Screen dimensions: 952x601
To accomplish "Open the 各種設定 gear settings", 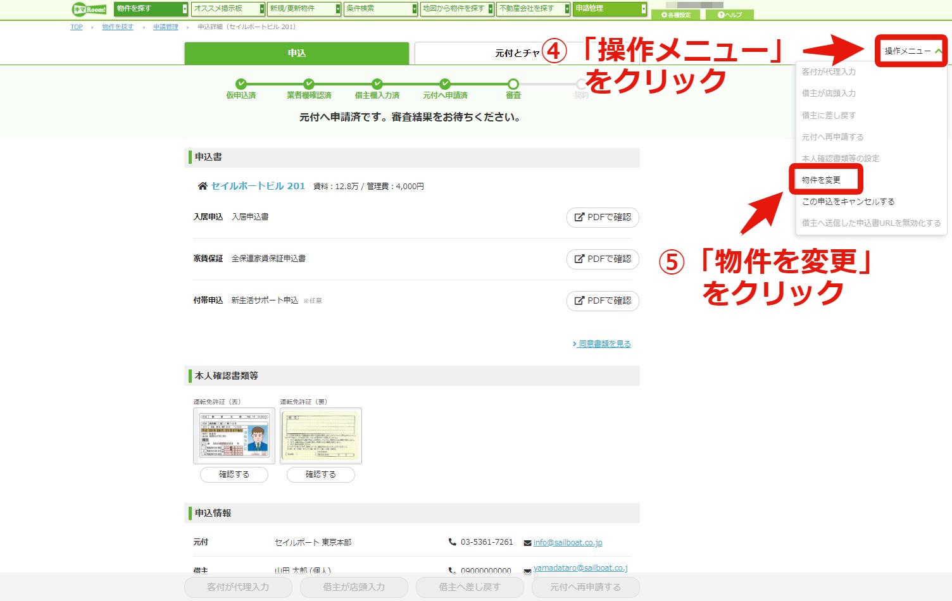I will point(675,15).
